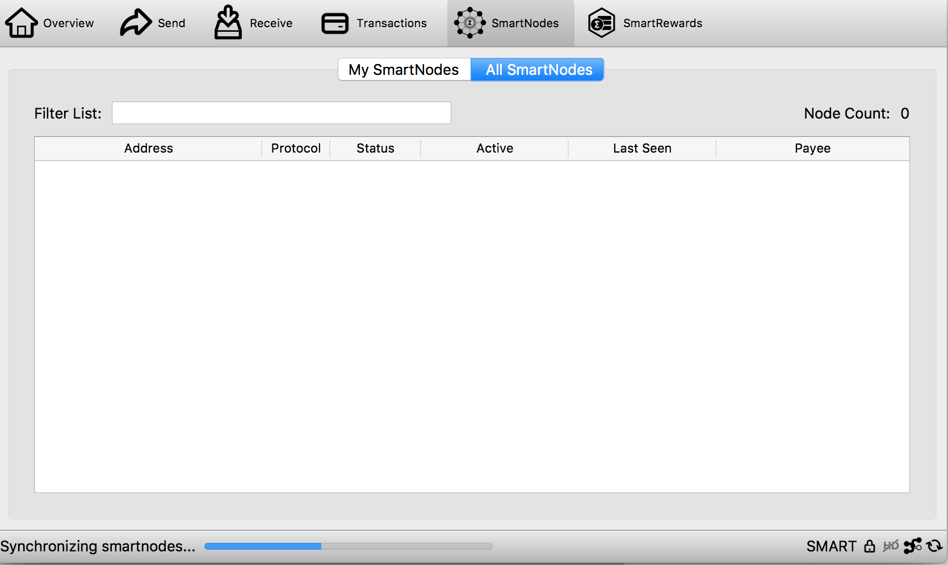Image resolution: width=948 pixels, height=565 pixels.
Task: Focus the Filter List text field
Action: tap(282, 113)
